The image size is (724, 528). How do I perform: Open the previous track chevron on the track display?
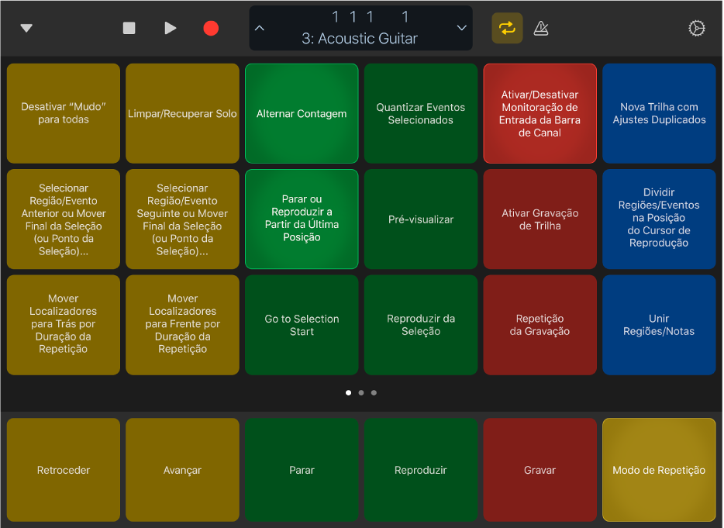click(x=260, y=28)
